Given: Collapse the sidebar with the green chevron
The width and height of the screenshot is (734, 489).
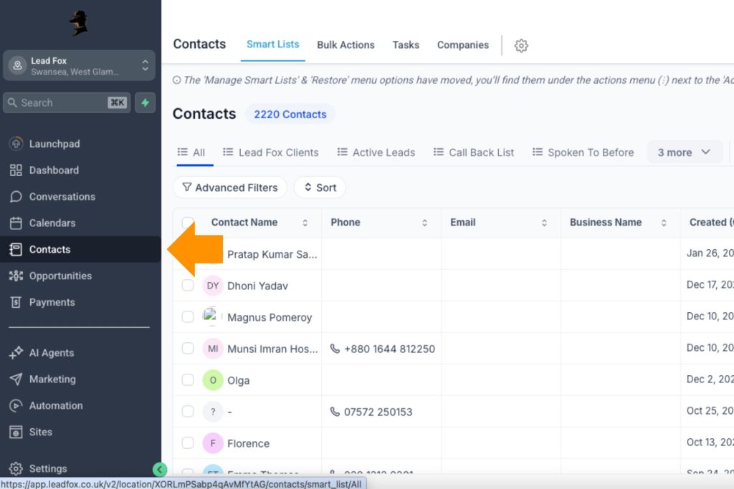Looking at the screenshot, I should point(159,469).
